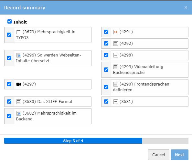Click the HTML code icon of record 4291

click(116, 32)
